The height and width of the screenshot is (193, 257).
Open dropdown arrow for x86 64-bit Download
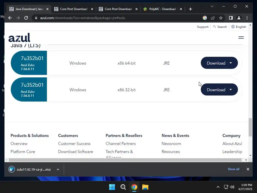(231, 63)
